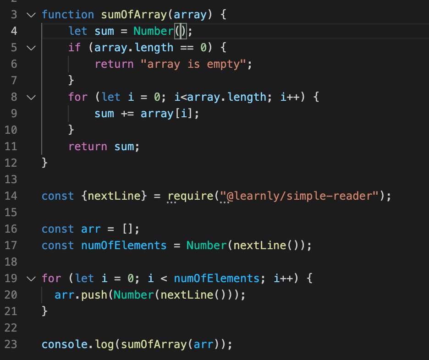Click 'numOfElements' declaration on line 17
This screenshot has height=360, width=429.
[124, 245]
